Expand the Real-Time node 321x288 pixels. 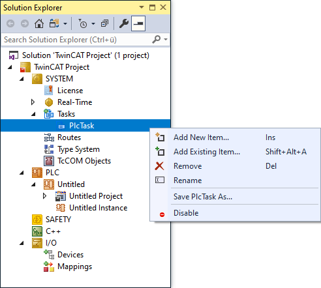click(x=33, y=102)
